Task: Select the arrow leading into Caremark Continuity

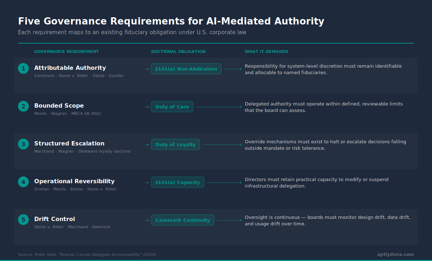Action: [147, 220]
